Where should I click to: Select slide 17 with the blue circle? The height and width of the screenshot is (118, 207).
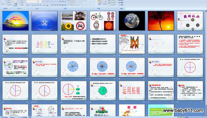tap(74, 67)
